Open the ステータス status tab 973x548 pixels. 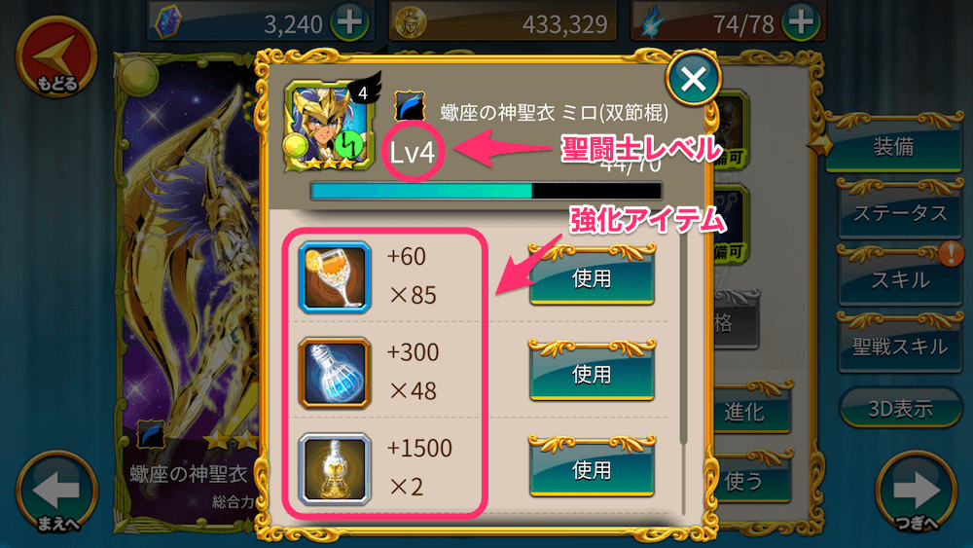tap(900, 211)
